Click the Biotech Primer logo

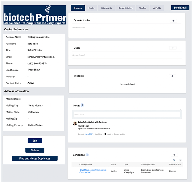35,15
